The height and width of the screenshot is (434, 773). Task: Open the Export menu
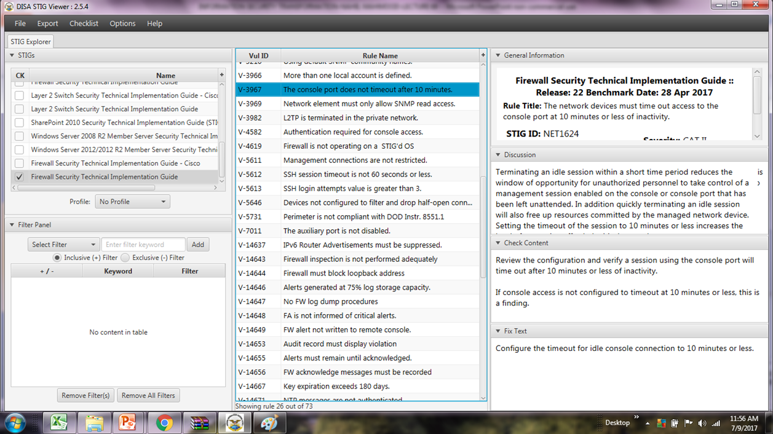point(47,23)
